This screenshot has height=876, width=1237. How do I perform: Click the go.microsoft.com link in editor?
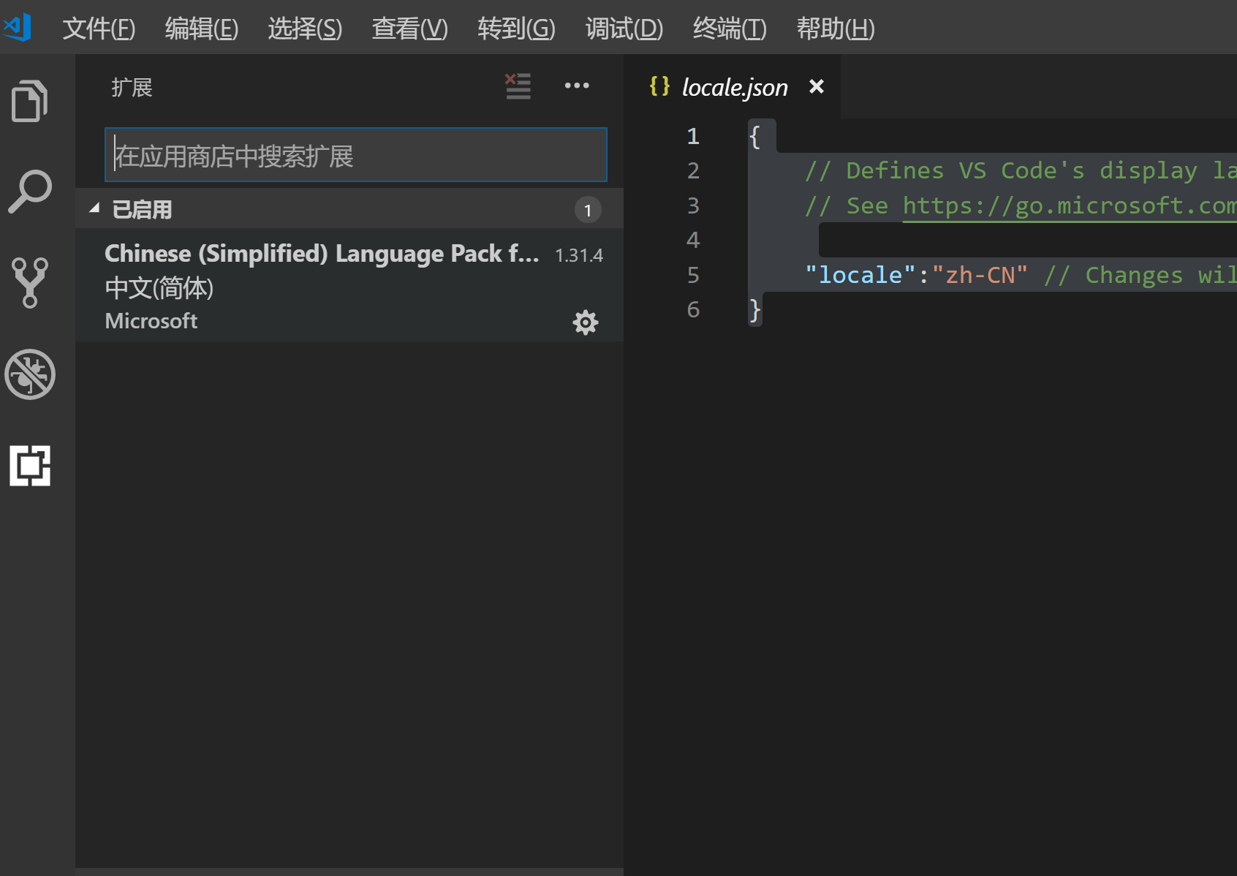tap(1070, 205)
